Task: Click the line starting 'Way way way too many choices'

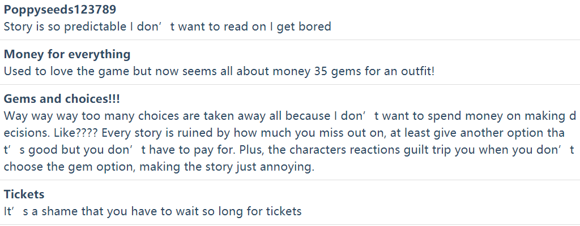Action: (x=290, y=116)
